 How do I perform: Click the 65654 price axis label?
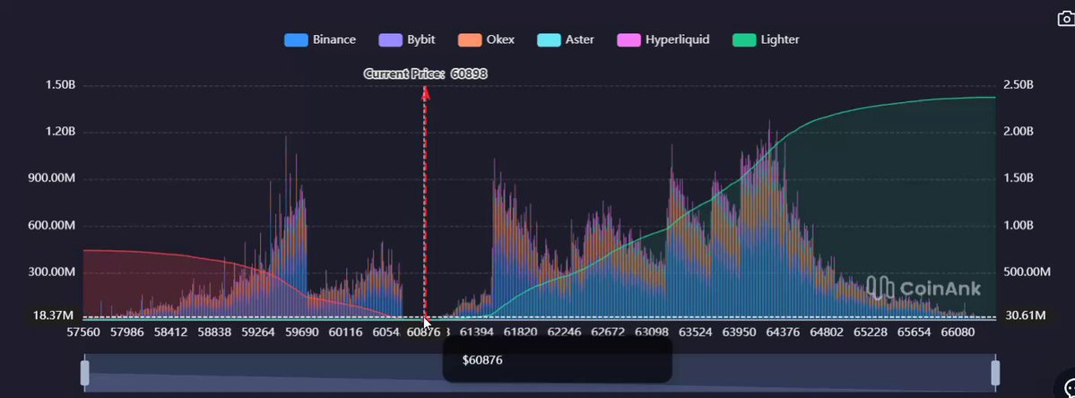tap(915, 333)
